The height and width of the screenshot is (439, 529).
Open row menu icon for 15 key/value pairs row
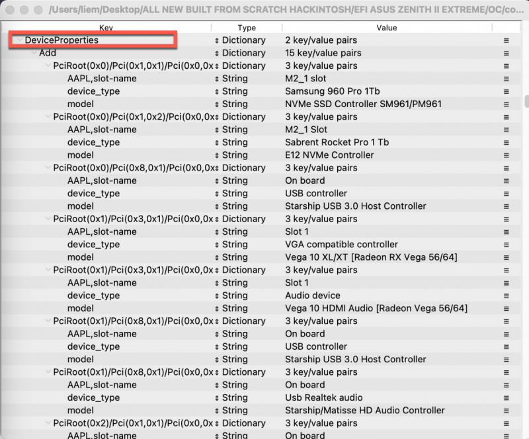(506, 53)
